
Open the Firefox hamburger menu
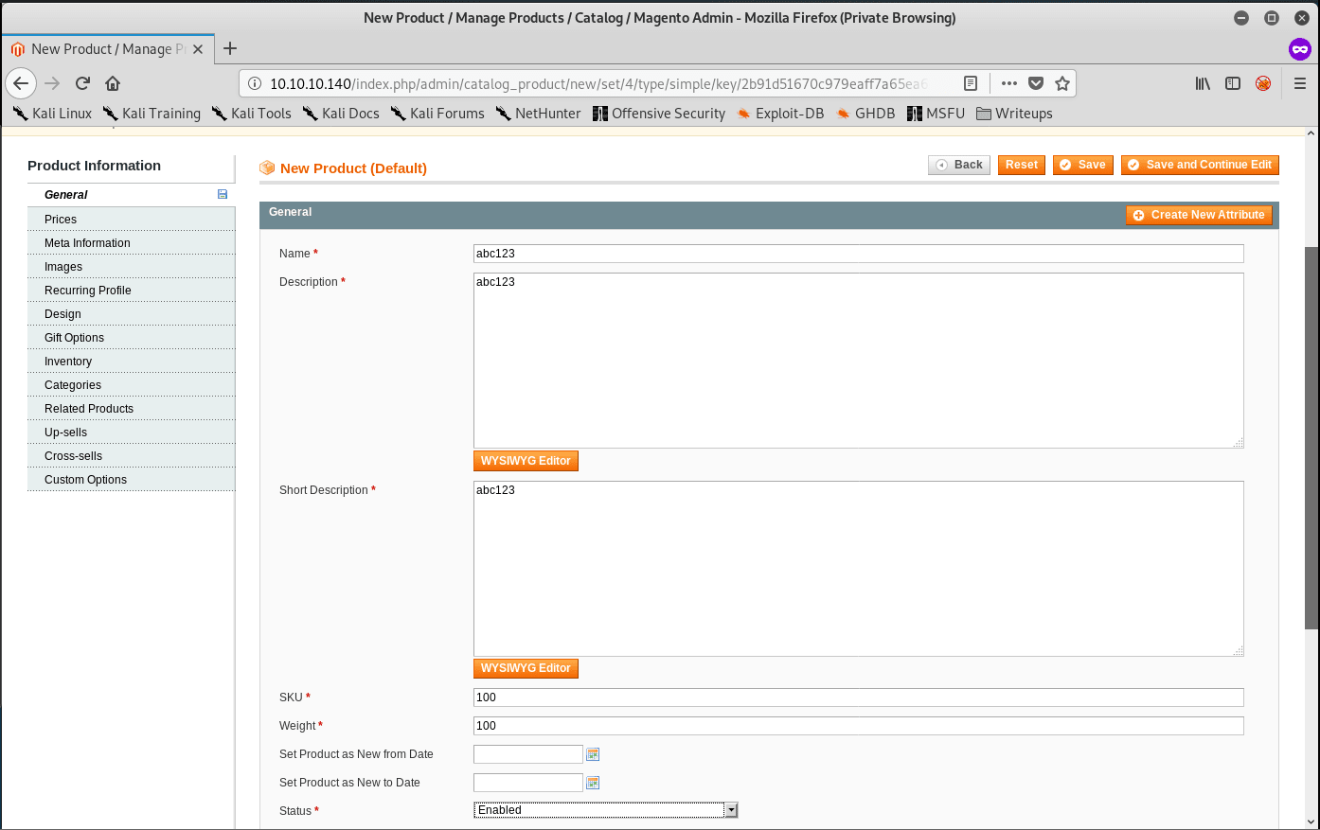1300,83
